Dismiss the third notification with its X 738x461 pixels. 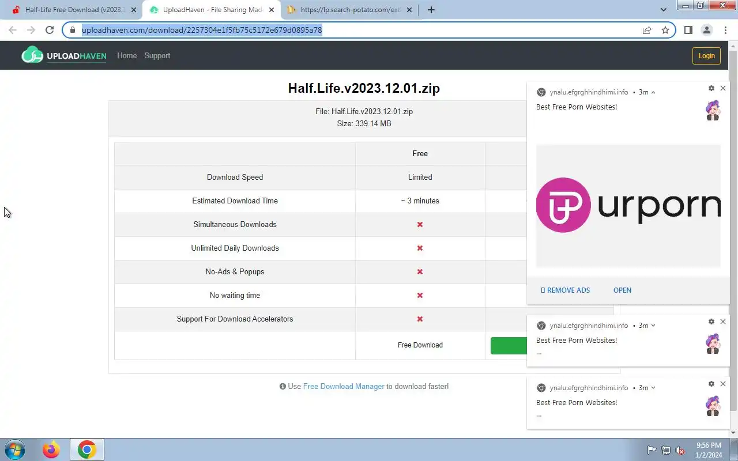point(723,384)
